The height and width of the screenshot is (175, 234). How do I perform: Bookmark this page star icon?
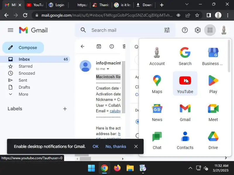(197, 15)
